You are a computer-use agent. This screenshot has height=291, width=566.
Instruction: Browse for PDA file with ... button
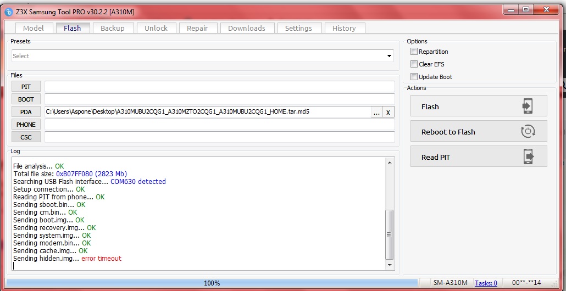pos(376,112)
